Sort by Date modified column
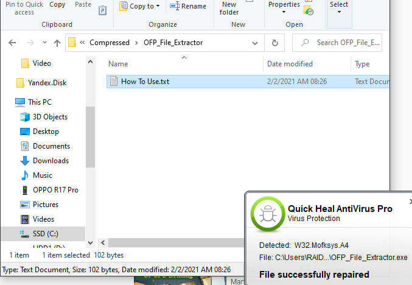412x285 pixels. 290,64
